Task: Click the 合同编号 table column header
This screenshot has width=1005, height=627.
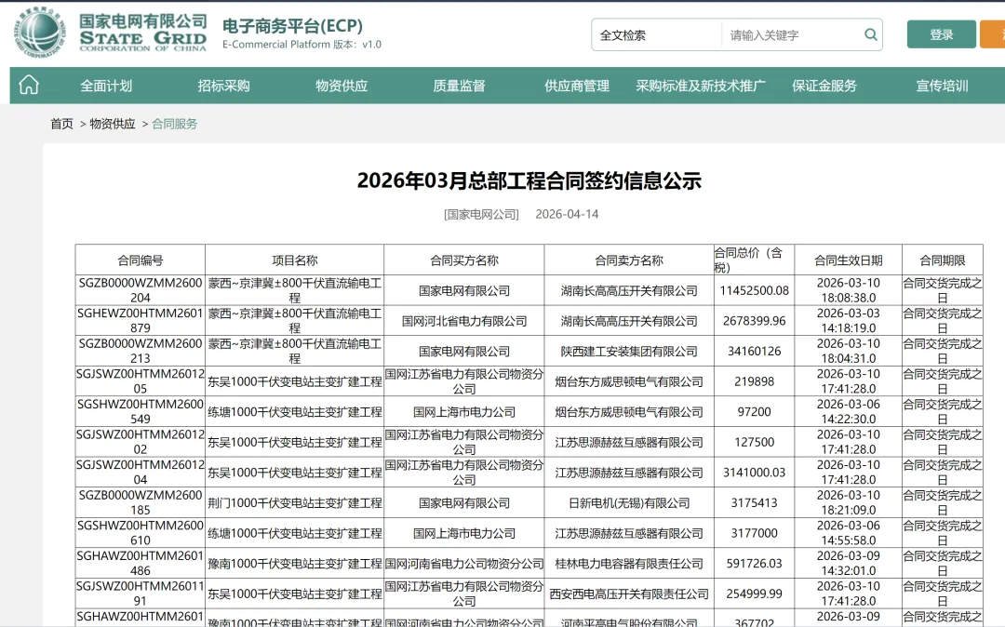Action: 141,260
